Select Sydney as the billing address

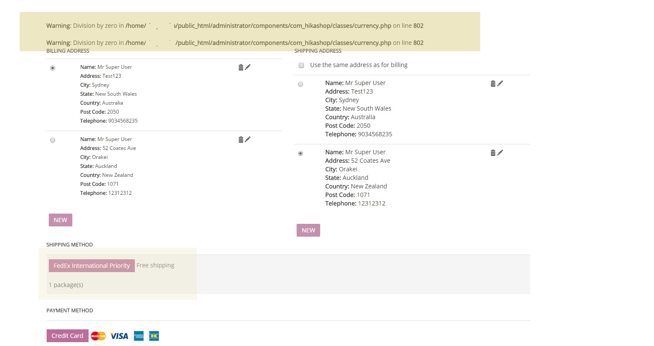[53, 68]
